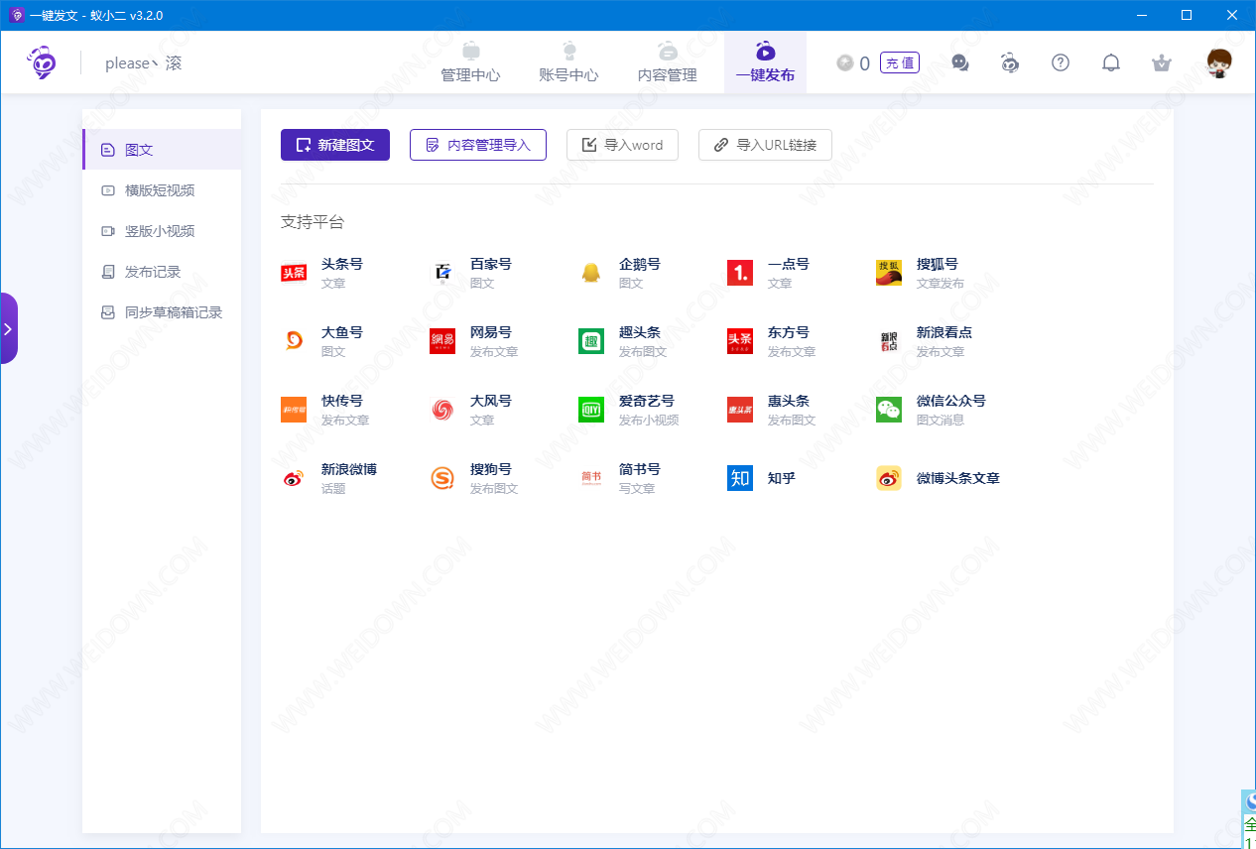1256x849 pixels.
Task: Click the 知乎 platform icon
Action: tap(740, 478)
